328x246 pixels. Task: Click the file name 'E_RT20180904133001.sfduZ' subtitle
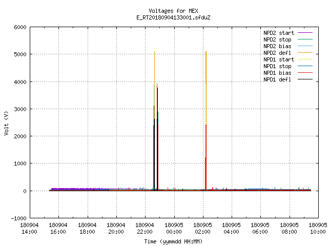(173, 17)
